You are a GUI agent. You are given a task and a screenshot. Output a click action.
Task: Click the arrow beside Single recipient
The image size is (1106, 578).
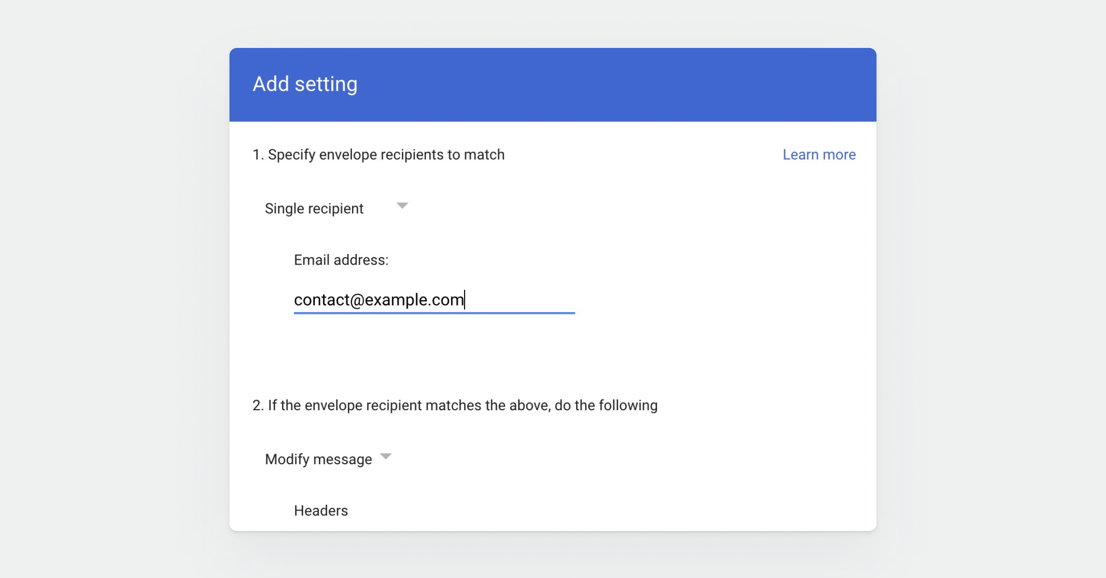[x=402, y=206]
